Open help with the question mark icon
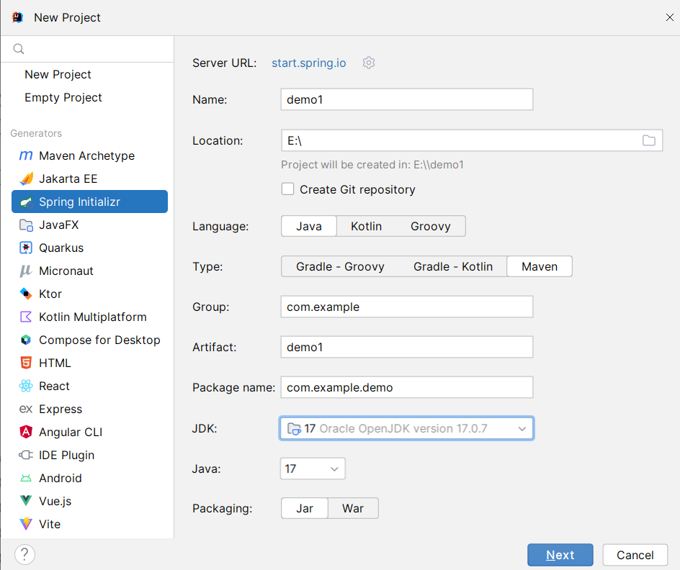Viewport: 680px width, 570px height. pos(24,554)
